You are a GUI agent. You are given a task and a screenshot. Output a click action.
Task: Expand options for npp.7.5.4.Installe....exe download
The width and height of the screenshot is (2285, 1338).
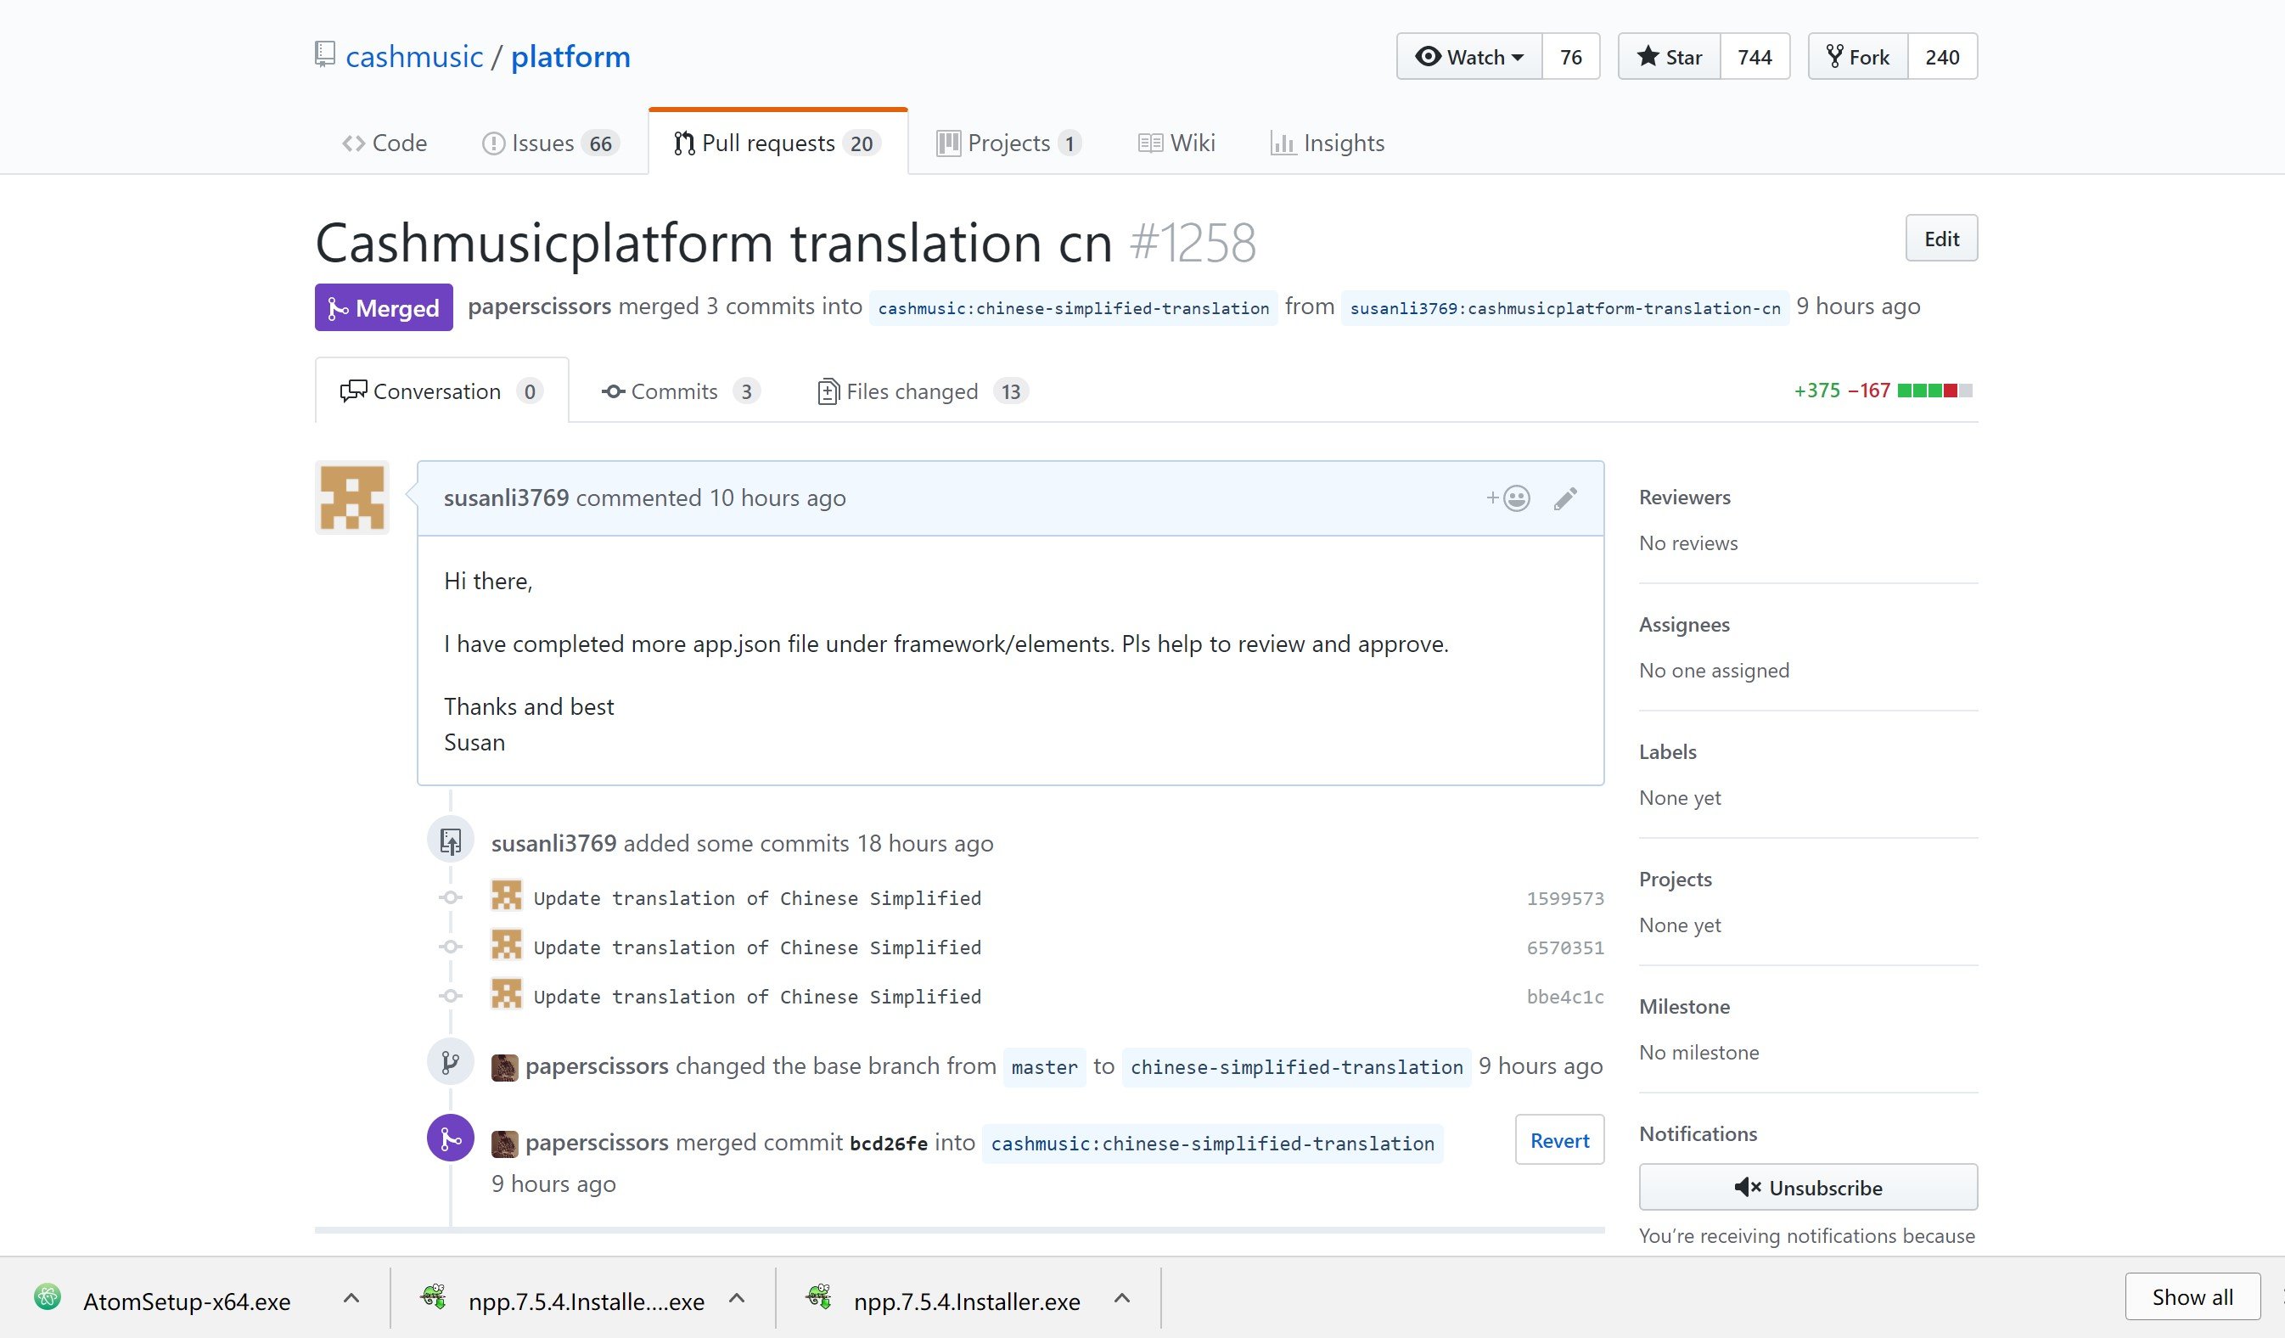tap(737, 1298)
